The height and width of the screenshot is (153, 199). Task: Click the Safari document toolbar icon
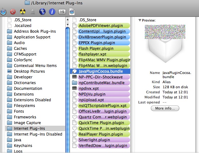point(72,12)
